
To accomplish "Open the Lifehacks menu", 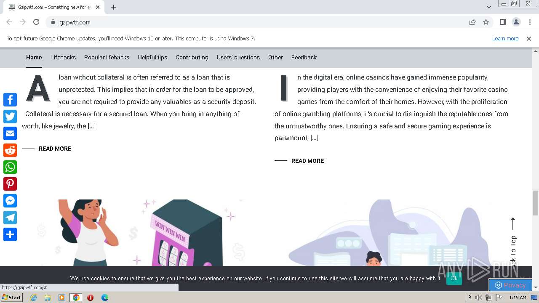I will 63,57.
